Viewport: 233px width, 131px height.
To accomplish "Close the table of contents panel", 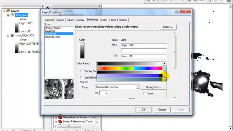I will tap(43, 6).
